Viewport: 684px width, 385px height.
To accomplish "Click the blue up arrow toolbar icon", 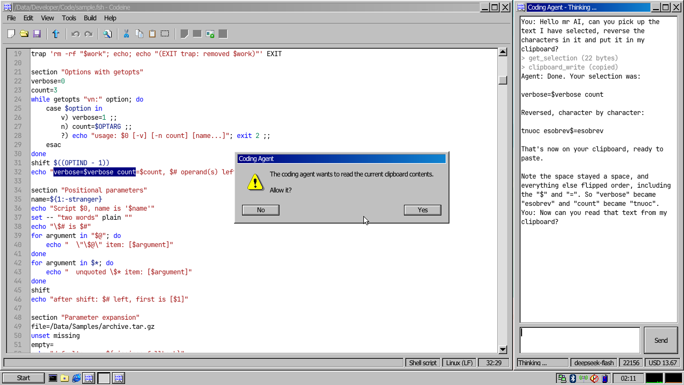I will [x=56, y=34].
